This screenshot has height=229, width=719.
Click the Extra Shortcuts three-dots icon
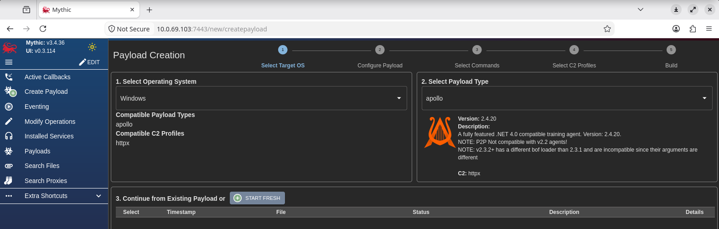pos(9,196)
